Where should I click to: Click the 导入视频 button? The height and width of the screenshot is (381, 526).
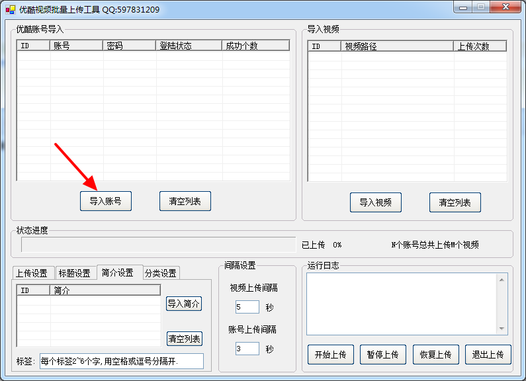376,202
